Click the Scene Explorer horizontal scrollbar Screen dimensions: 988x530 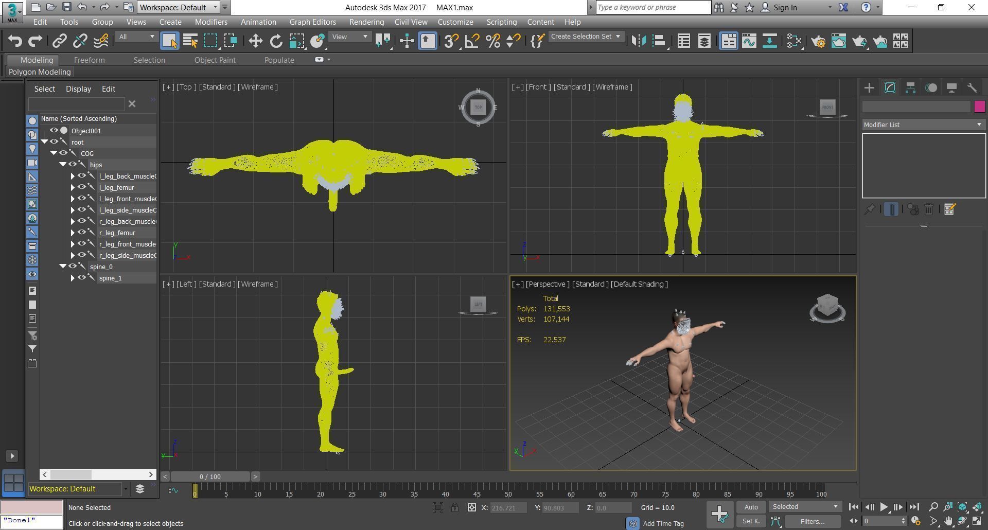(x=98, y=474)
